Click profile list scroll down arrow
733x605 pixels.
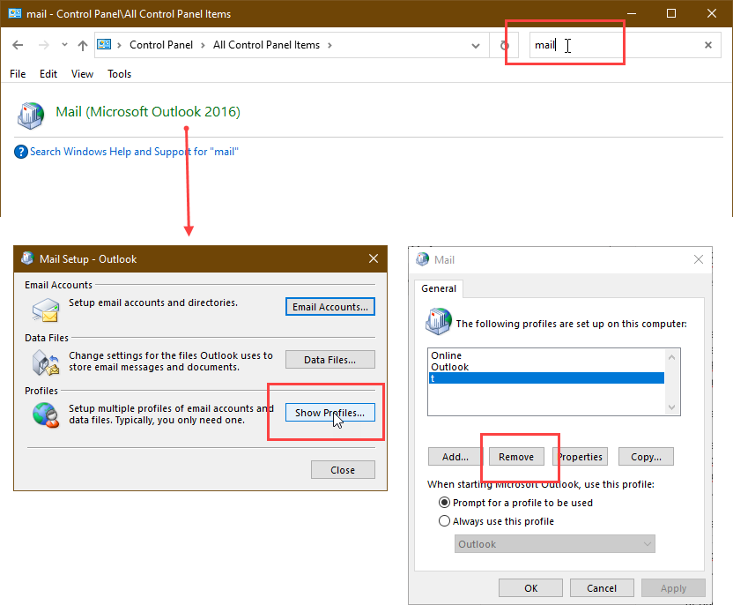click(671, 407)
